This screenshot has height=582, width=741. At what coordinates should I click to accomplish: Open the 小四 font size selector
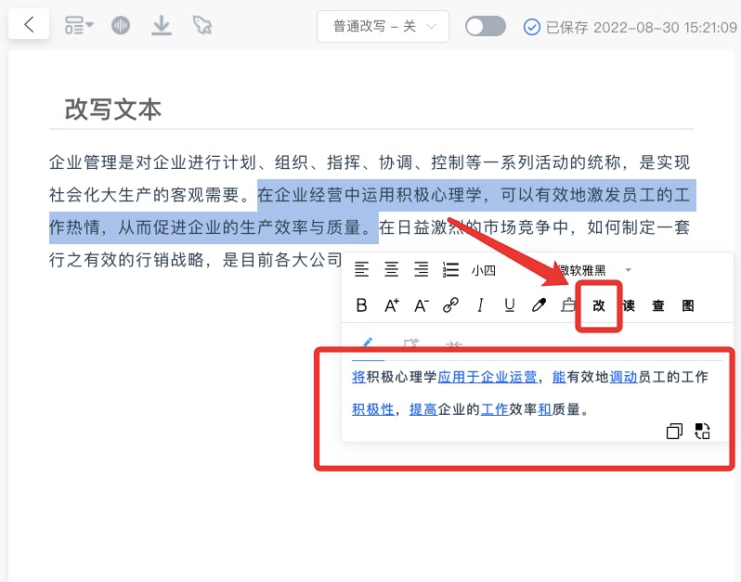point(484,270)
